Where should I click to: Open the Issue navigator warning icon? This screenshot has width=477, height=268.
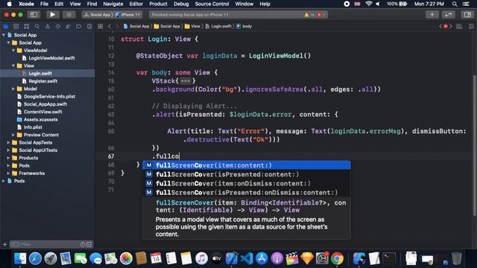click(x=48, y=27)
